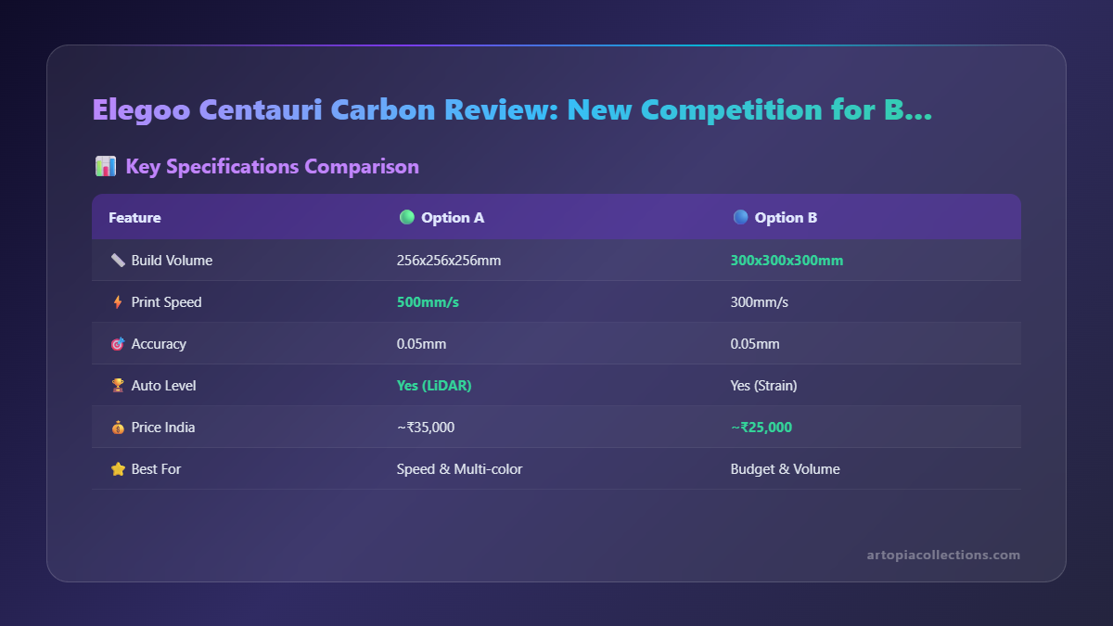Select the ~₹35,000 price cell
The image size is (1113, 626).
(426, 428)
